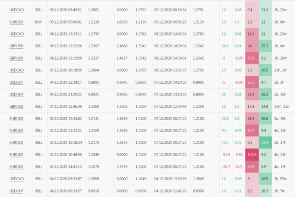Click USDCHF link opened 04.12.2020 12:34:17

pos(17,82)
